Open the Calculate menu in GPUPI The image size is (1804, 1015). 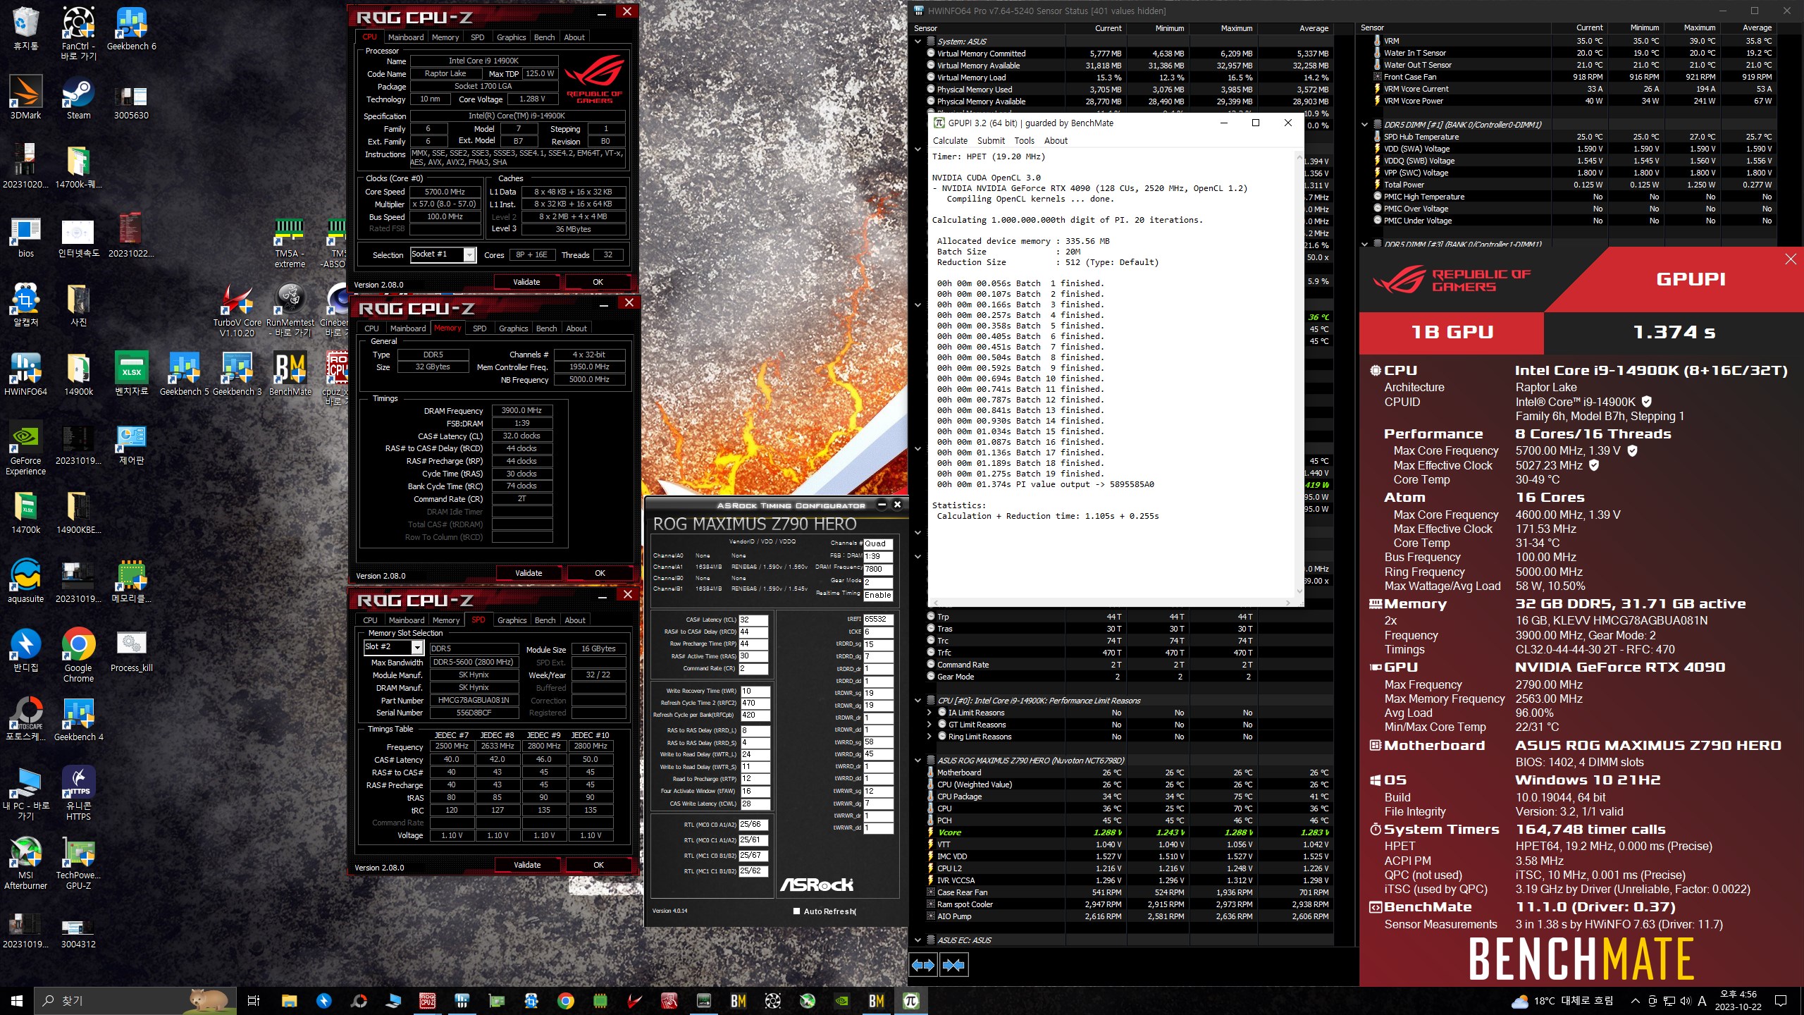click(x=950, y=141)
